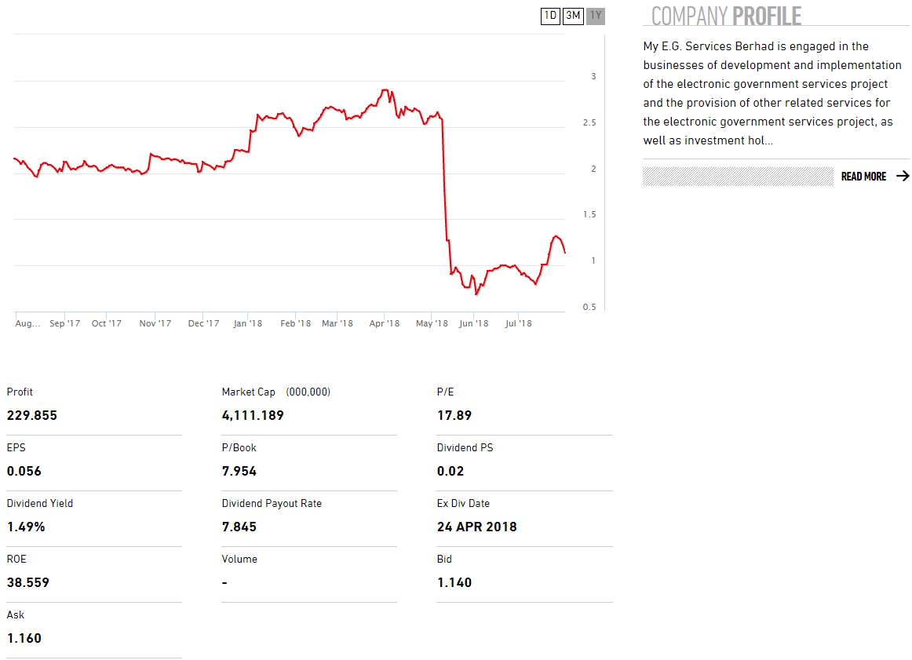
Task: Click the Ask price 1.160
Action: [x=24, y=639]
